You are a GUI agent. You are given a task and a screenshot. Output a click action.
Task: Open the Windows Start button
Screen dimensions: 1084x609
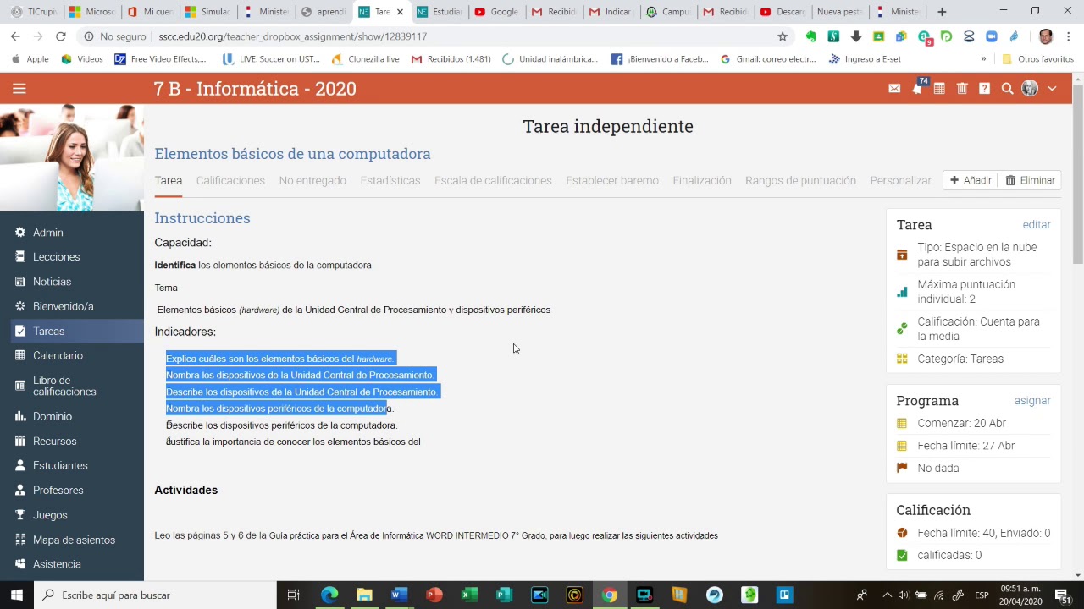pyautogui.click(x=17, y=595)
